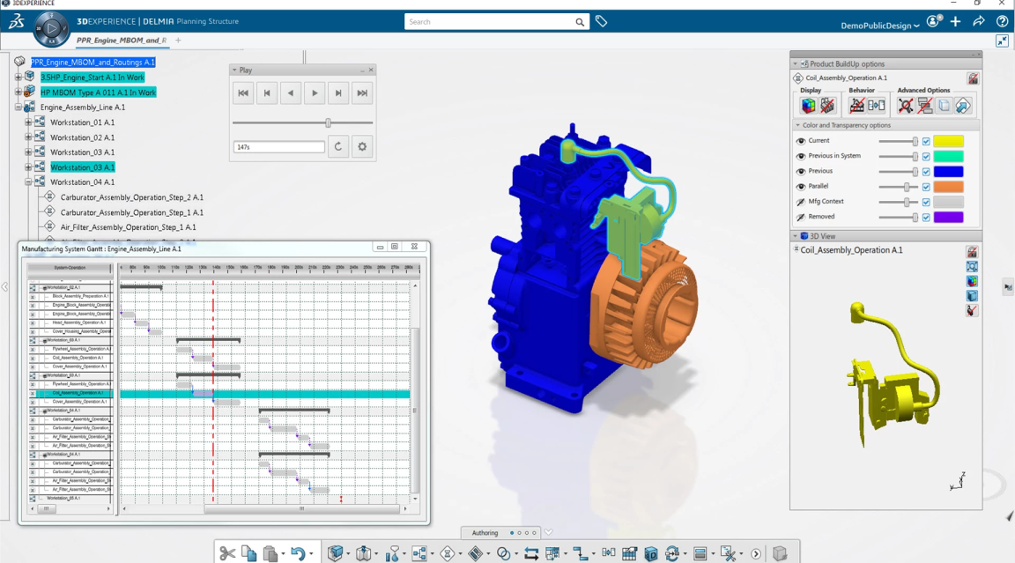Click the compass play button at top left
Image resolution: width=1015 pixels, height=563 pixels.
click(51, 29)
